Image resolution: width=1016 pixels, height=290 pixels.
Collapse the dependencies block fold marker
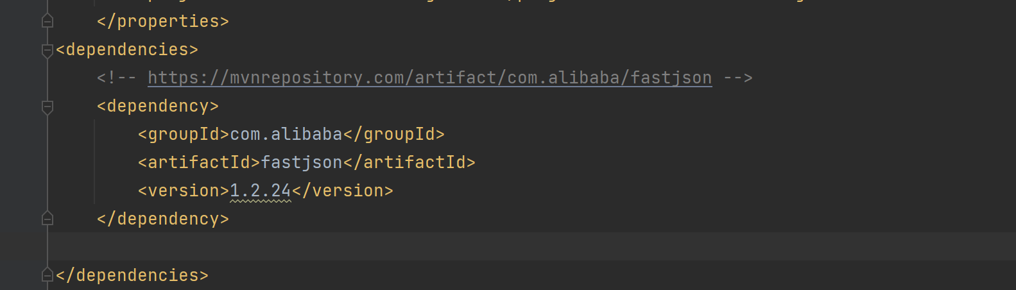tap(47, 50)
